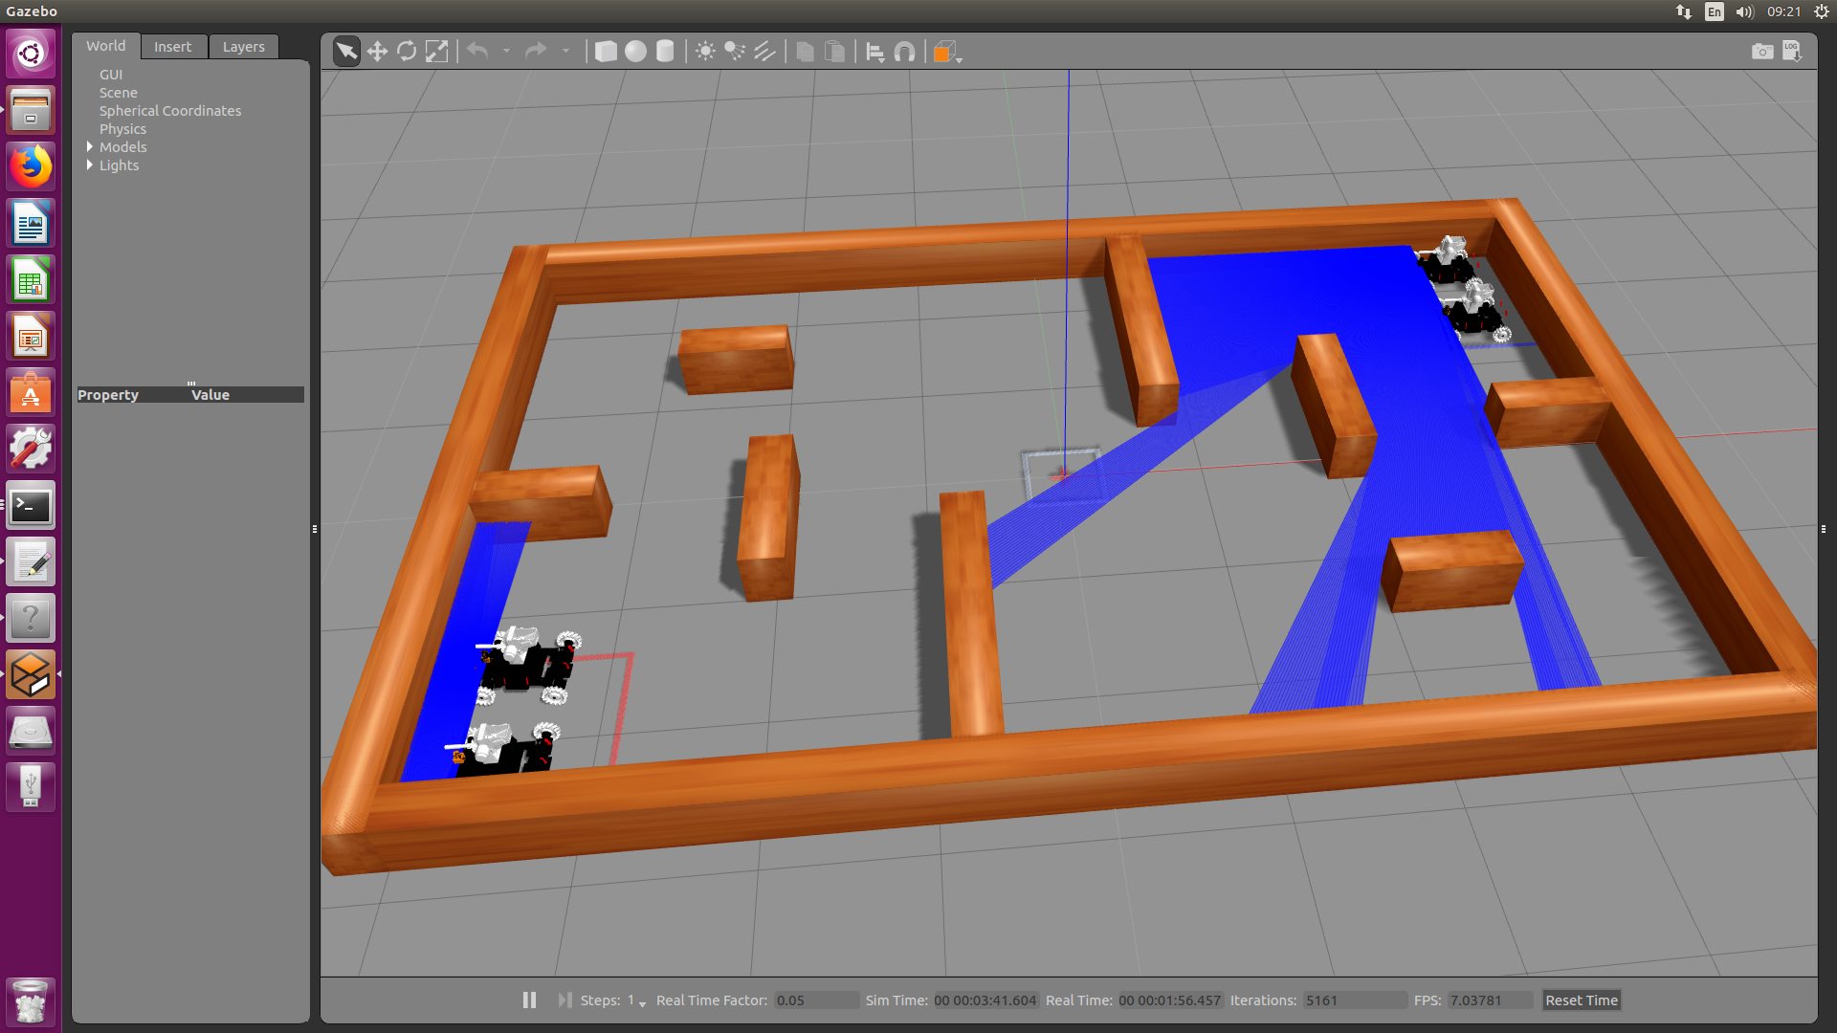Image resolution: width=1837 pixels, height=1033 pixels.
Task: Activate the scale mode tool
Action: click(436, 51)
